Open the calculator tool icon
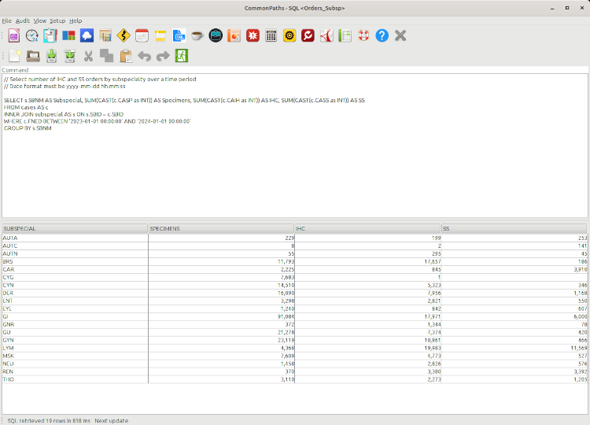 point(271,35)
